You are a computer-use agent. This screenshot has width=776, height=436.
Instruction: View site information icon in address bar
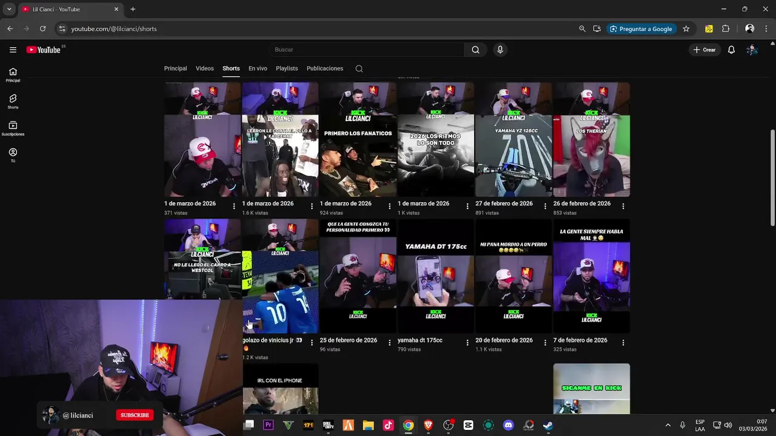pos(61,28)
